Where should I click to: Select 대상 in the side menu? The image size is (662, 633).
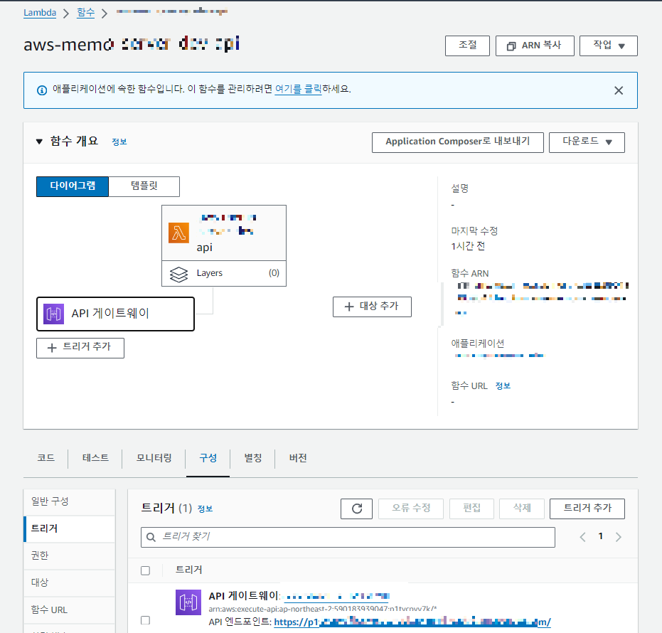70,583
